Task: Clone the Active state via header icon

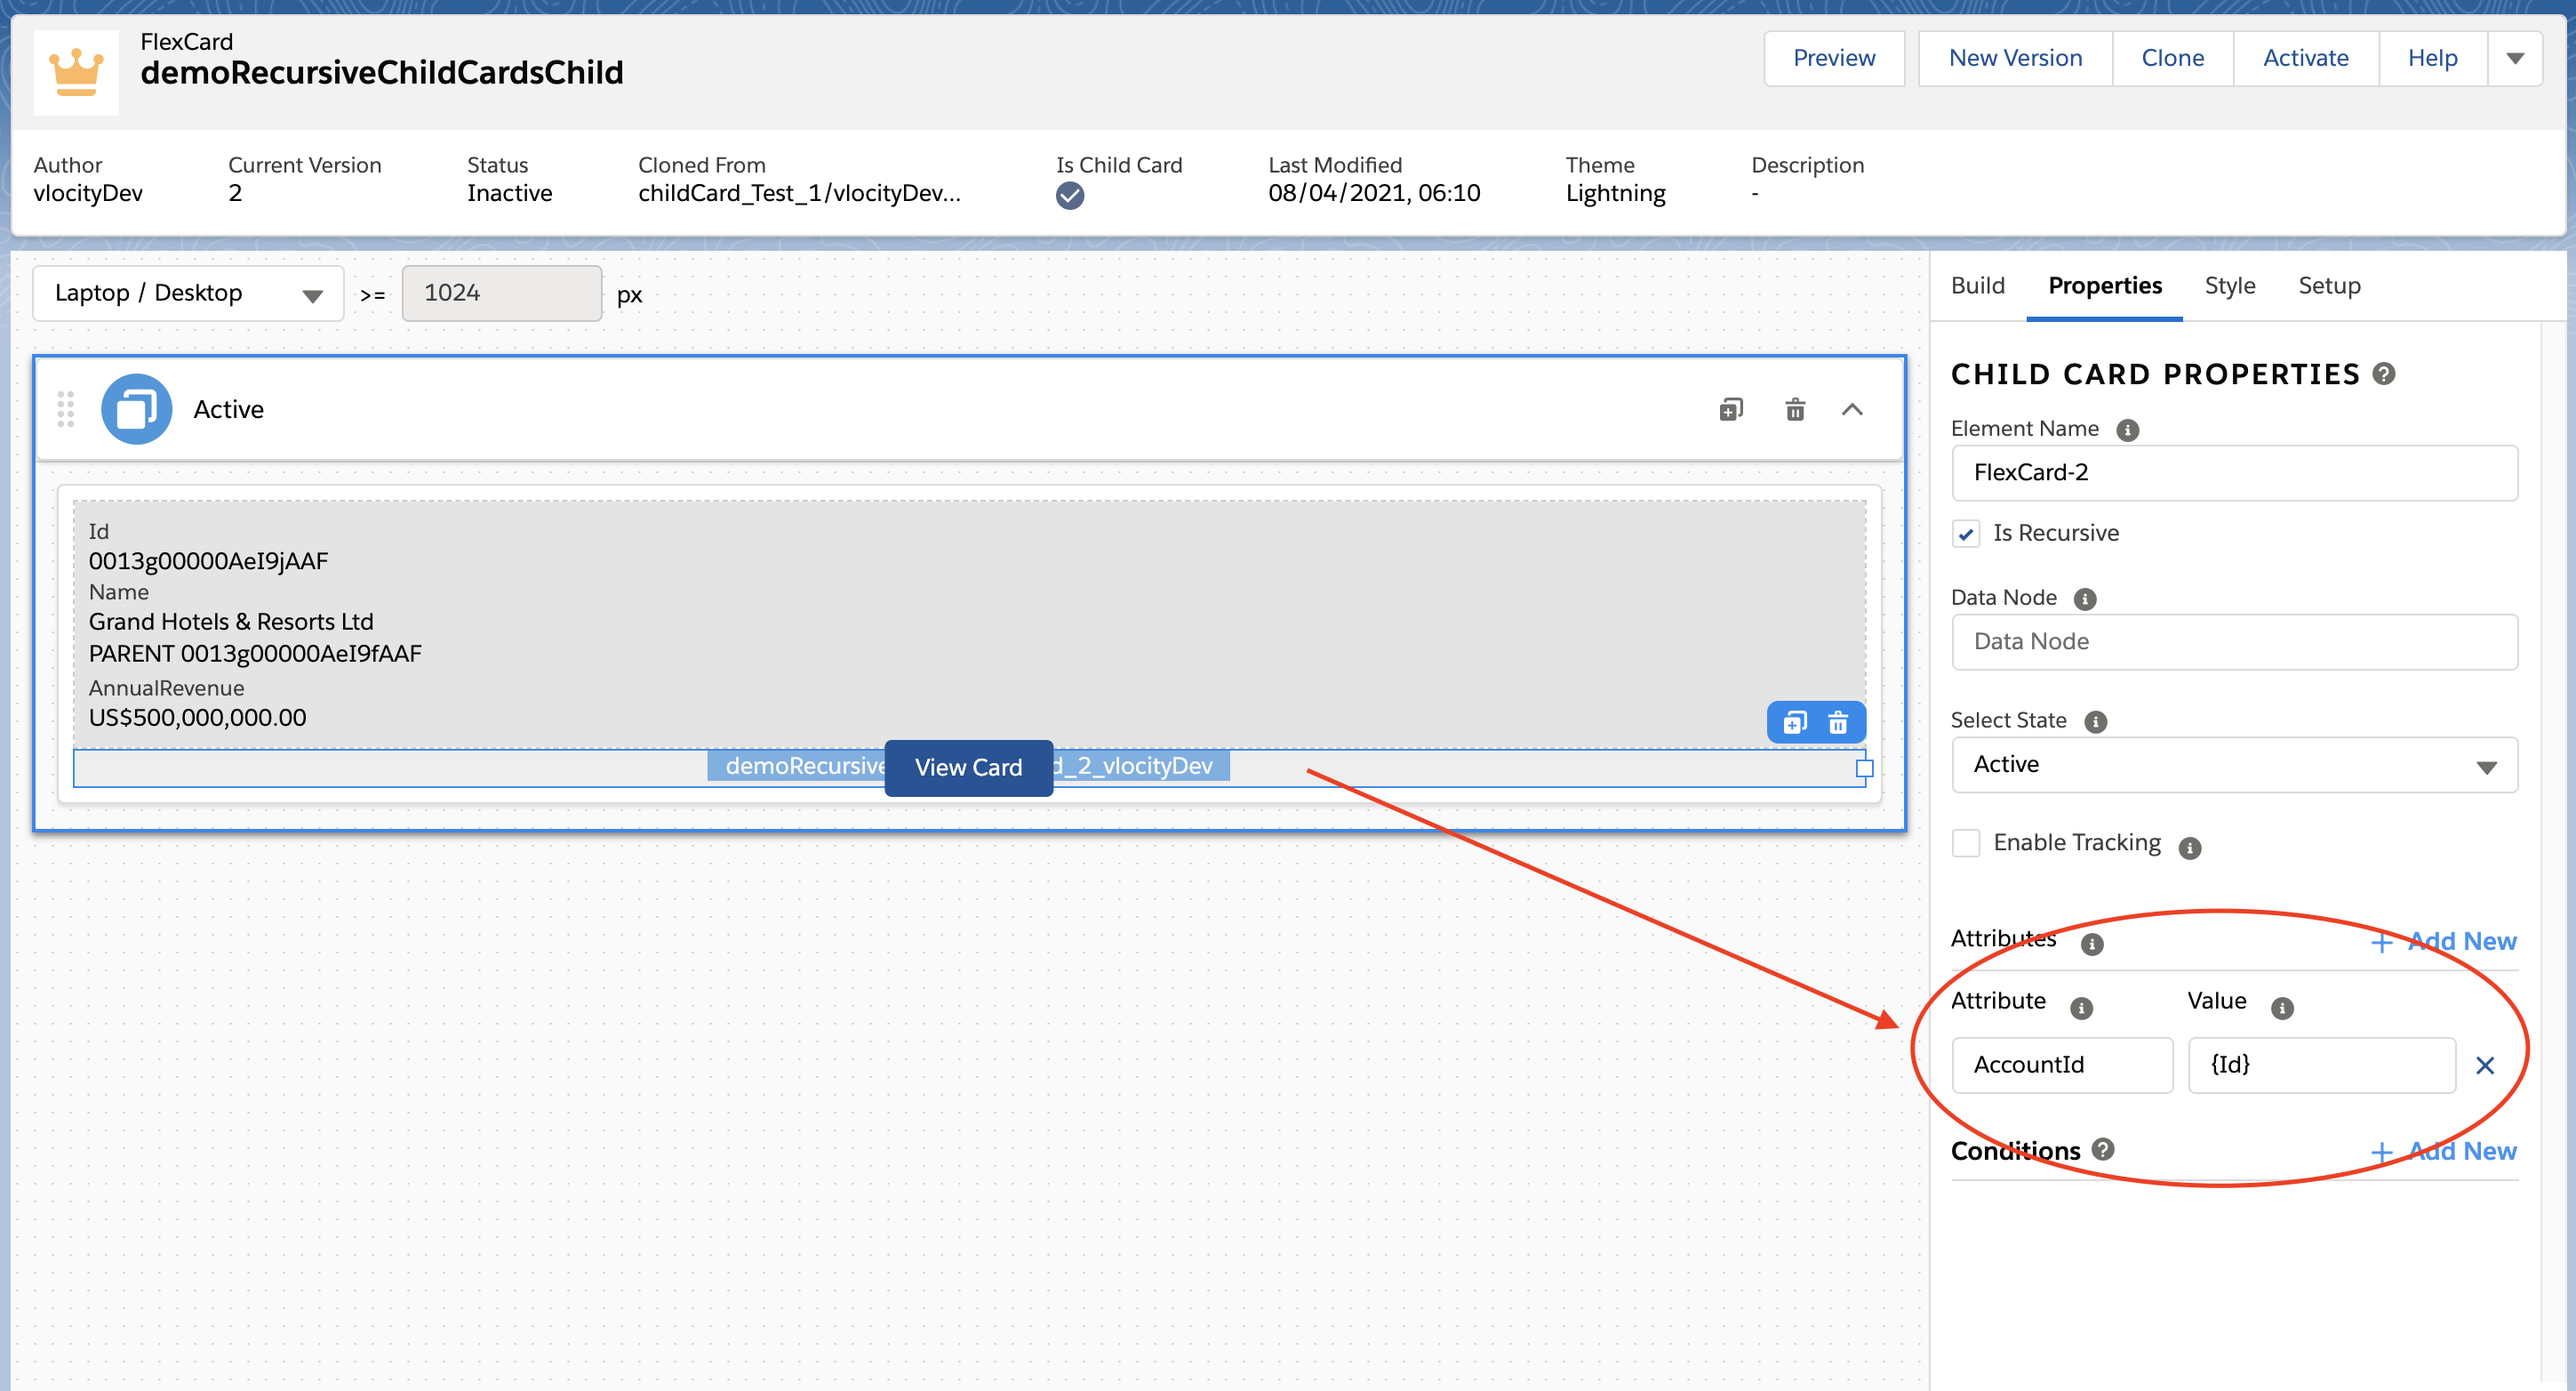Action: tap(1731, 409)
